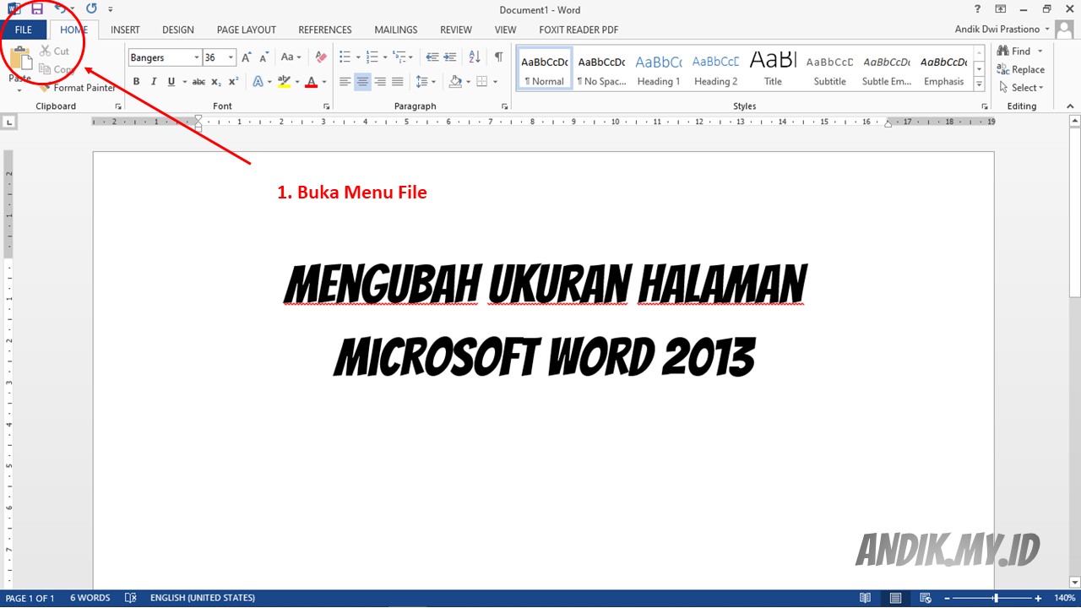Click 6 WORDS word count in status bar
1081x608 pixels.
click(x=90, y=598)
